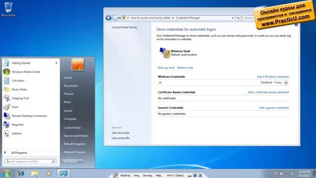Open the Magnifier icon
Viewport: 316px width, 178px height.
click(x=6, y=125)
